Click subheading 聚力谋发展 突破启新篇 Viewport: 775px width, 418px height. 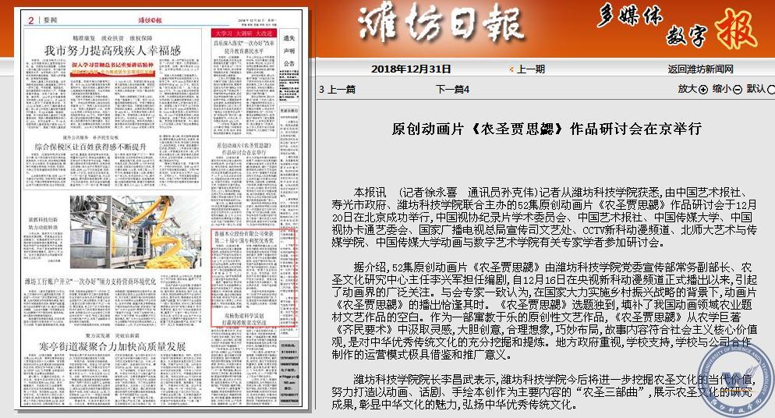[112, 335]
